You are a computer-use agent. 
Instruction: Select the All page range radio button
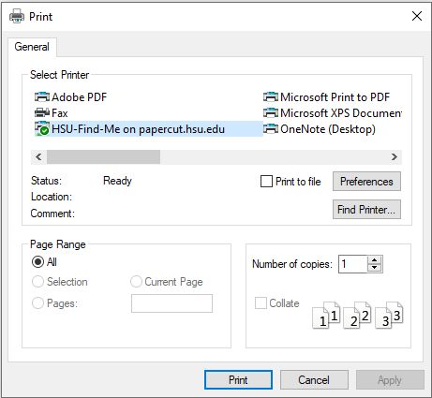point(37,262)
